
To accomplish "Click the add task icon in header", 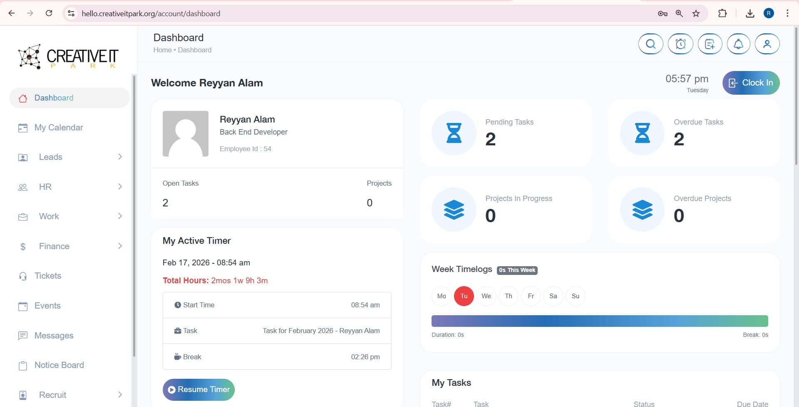I will coord(710,44).
